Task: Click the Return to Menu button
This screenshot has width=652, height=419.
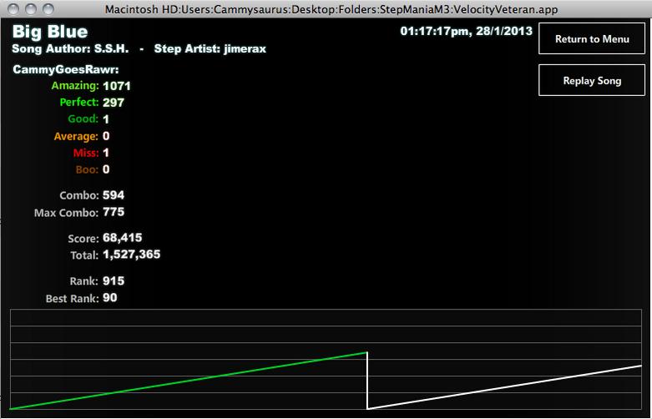Action: pos(592,38)
